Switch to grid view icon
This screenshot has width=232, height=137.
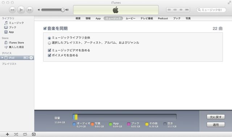click(181, 10)
